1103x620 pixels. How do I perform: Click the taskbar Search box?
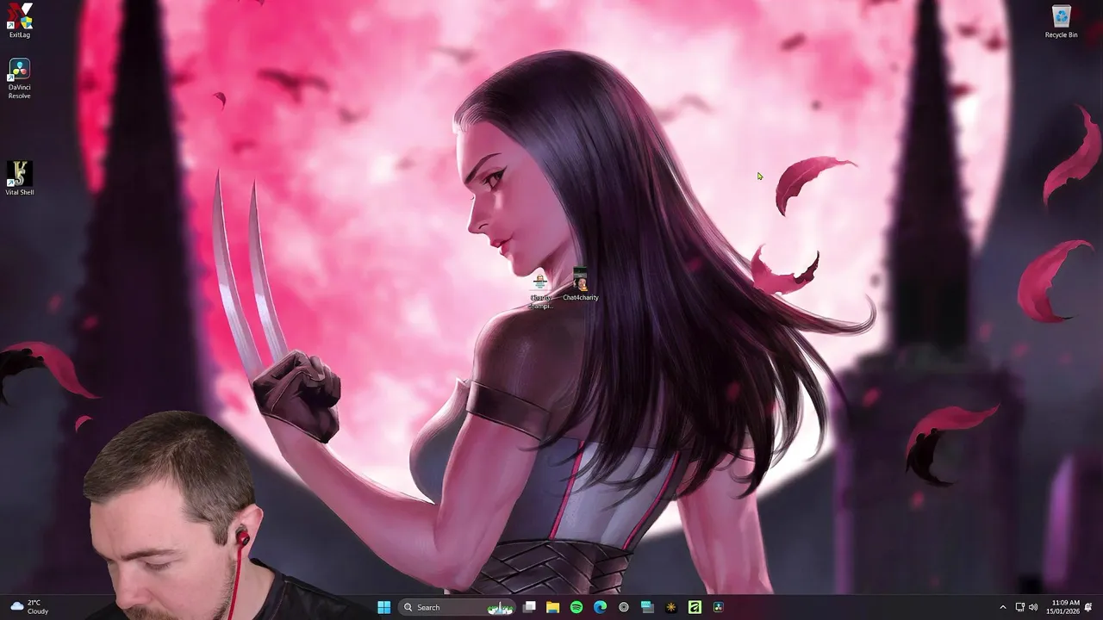click(457, 607)
